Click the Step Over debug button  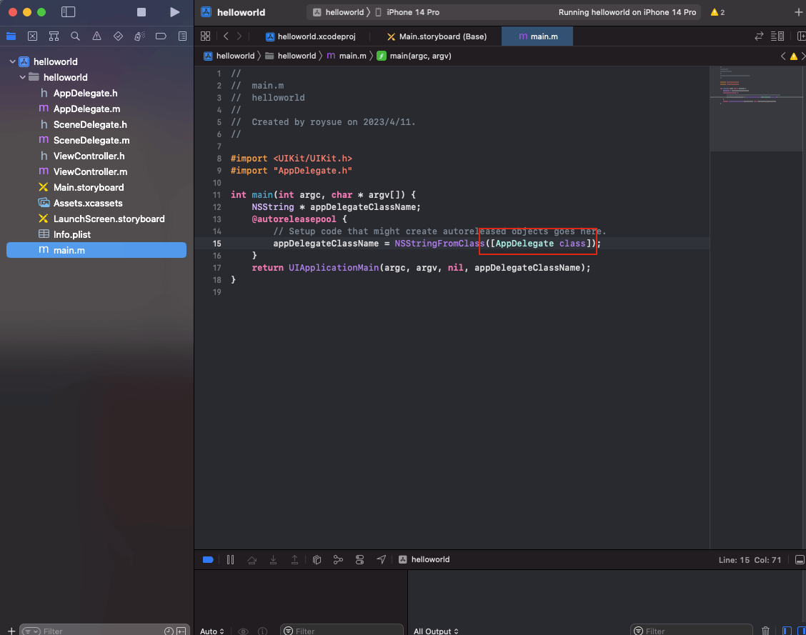[x=252, y=559]
